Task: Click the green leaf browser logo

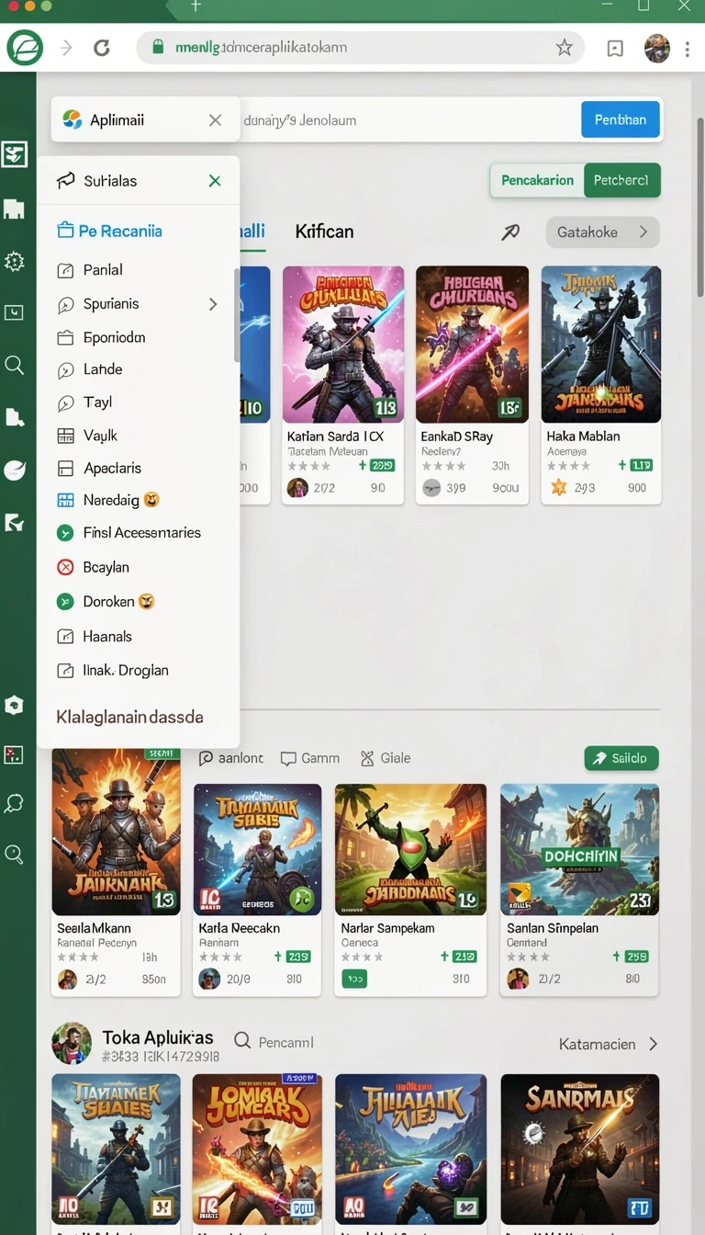Action: pyautogui.click(x=25, y=47)
